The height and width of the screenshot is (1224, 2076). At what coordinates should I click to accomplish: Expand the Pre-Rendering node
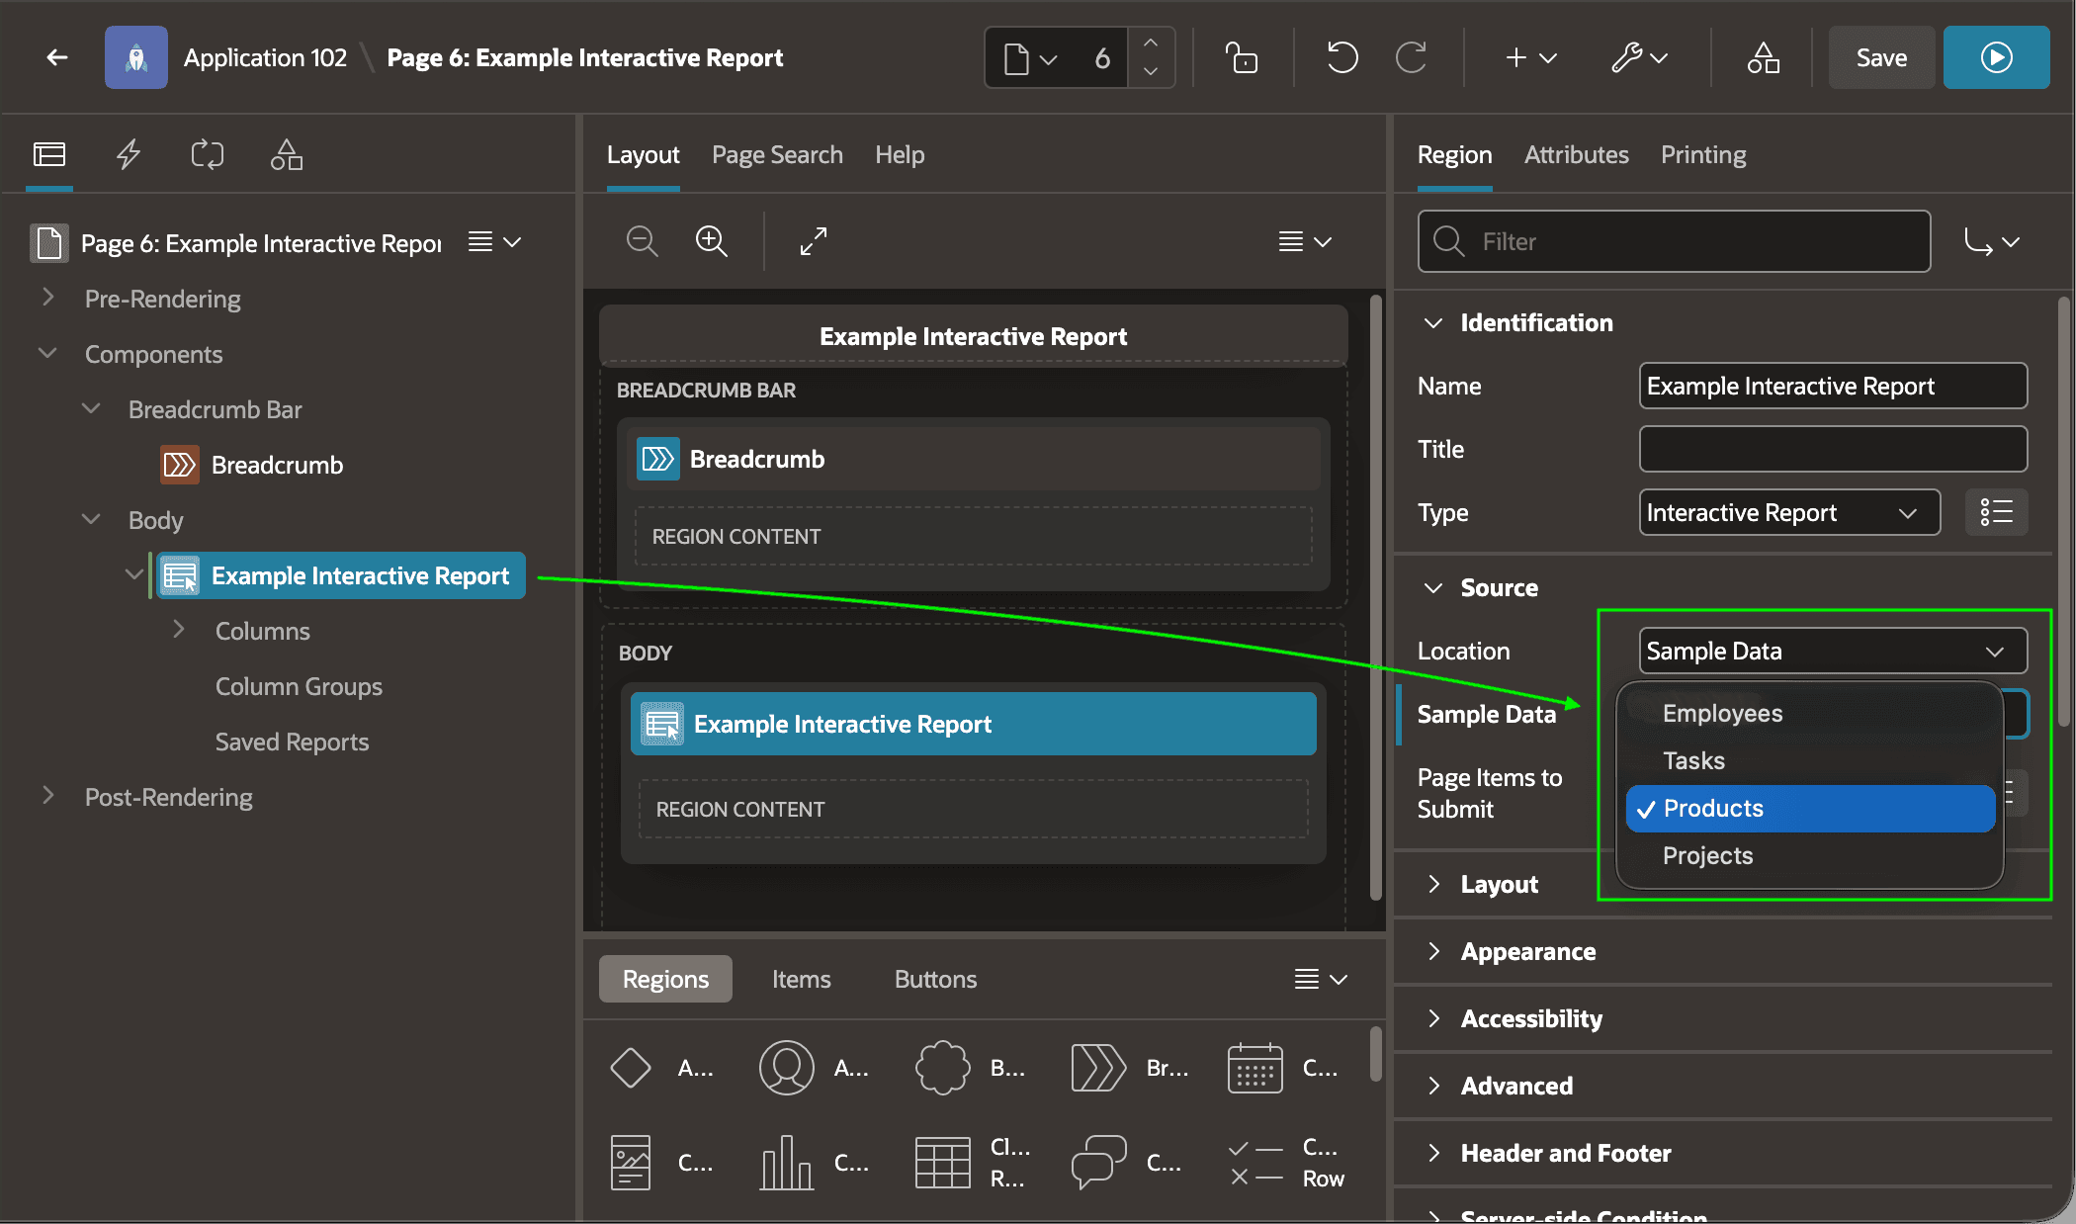[47, 298]
